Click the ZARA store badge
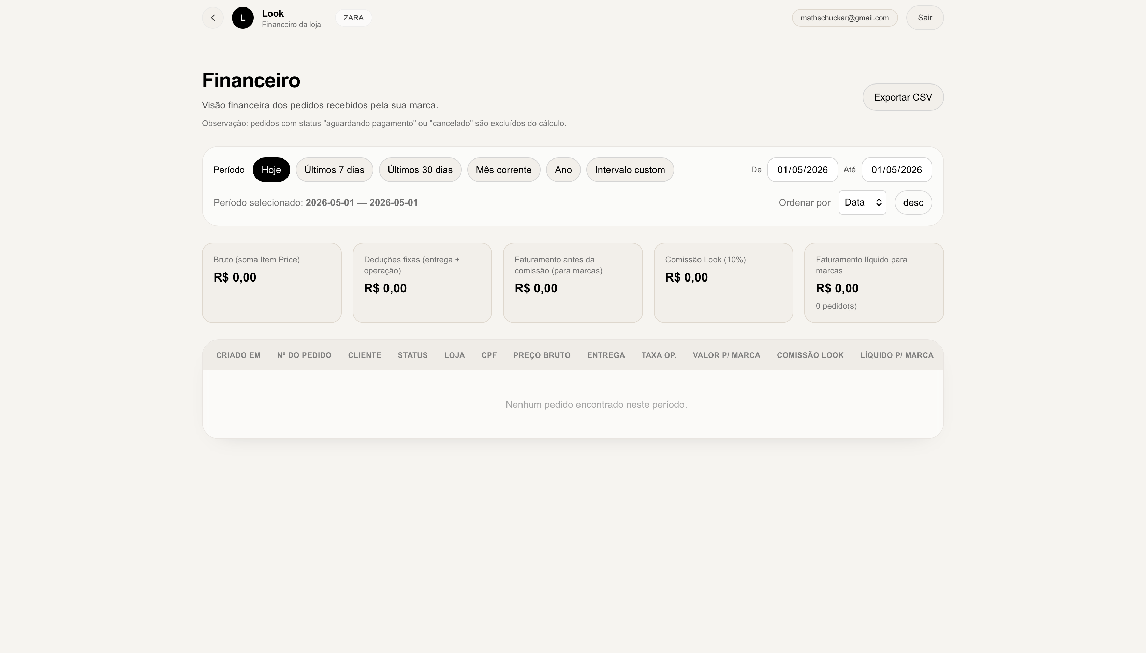The image size is (1146, 653). (x=354, y=18)
